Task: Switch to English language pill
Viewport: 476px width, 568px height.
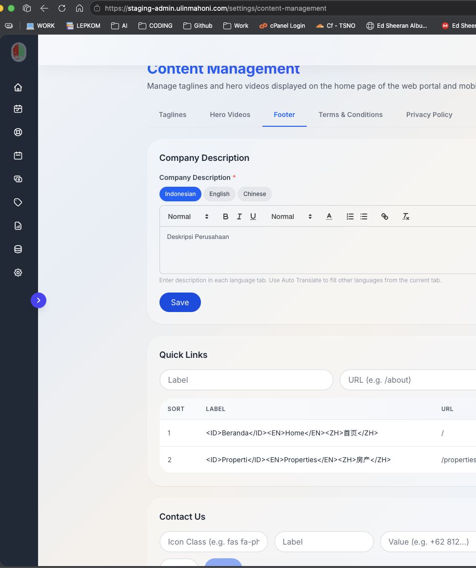Action: (219, 194)
